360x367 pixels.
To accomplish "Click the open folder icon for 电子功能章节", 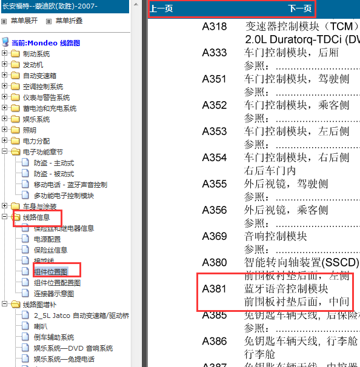I will 16,151.
